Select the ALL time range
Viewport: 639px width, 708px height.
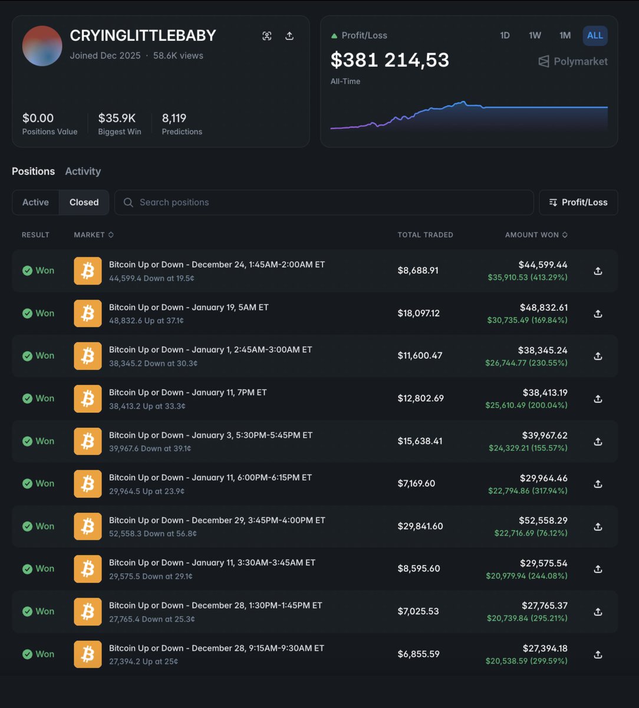click(595, 35)
